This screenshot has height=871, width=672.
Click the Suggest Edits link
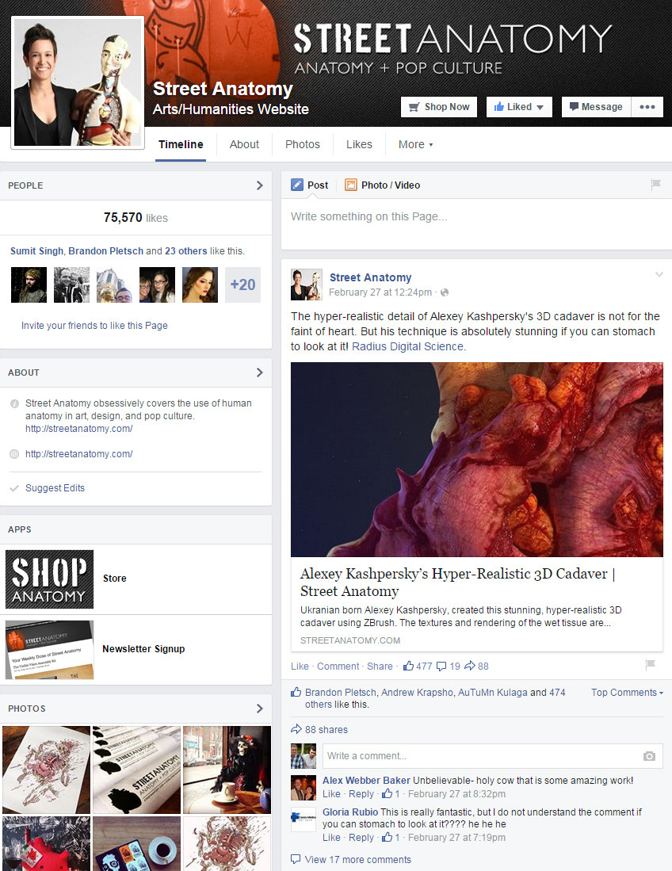[55, 488]
